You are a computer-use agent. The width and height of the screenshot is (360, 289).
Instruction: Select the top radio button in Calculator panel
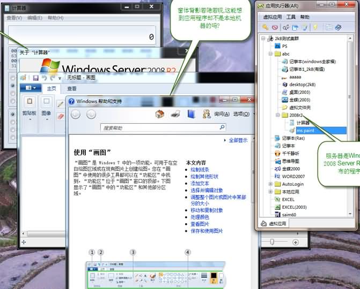click(x=13, y=78)
